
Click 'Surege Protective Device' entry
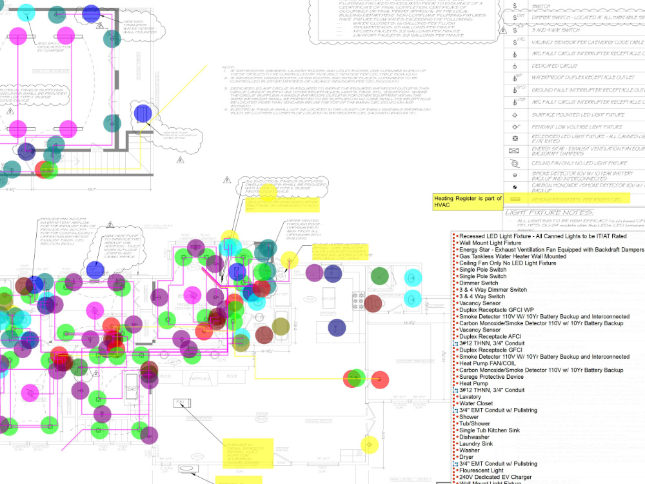click(491, 377)
